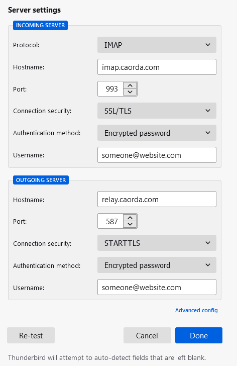Open the Advanced config link

coord(196,310)
